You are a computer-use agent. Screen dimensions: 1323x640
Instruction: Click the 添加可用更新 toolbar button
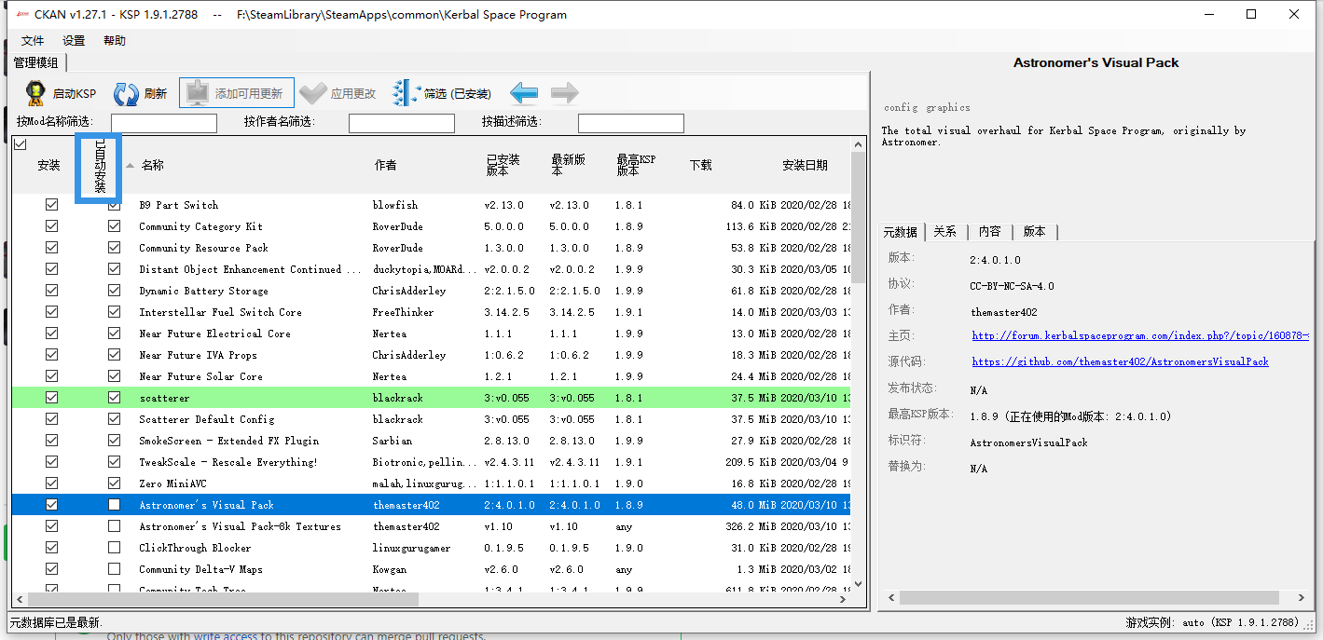click(x=237, y=93)
